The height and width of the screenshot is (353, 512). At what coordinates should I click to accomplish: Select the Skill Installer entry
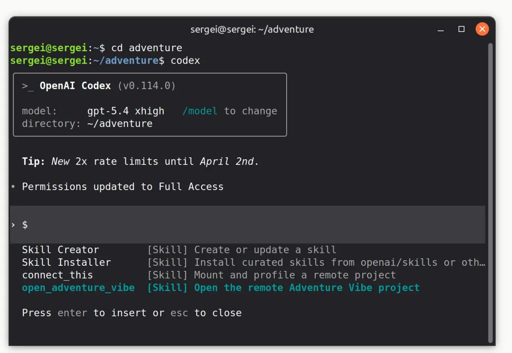coord(66,263)
